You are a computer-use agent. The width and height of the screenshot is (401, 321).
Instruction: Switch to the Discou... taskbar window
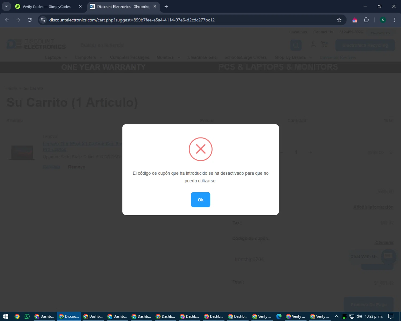[69, 316]
